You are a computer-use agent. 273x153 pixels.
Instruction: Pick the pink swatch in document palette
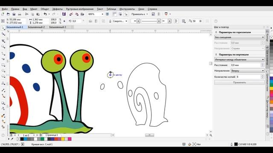click(70, 139)
